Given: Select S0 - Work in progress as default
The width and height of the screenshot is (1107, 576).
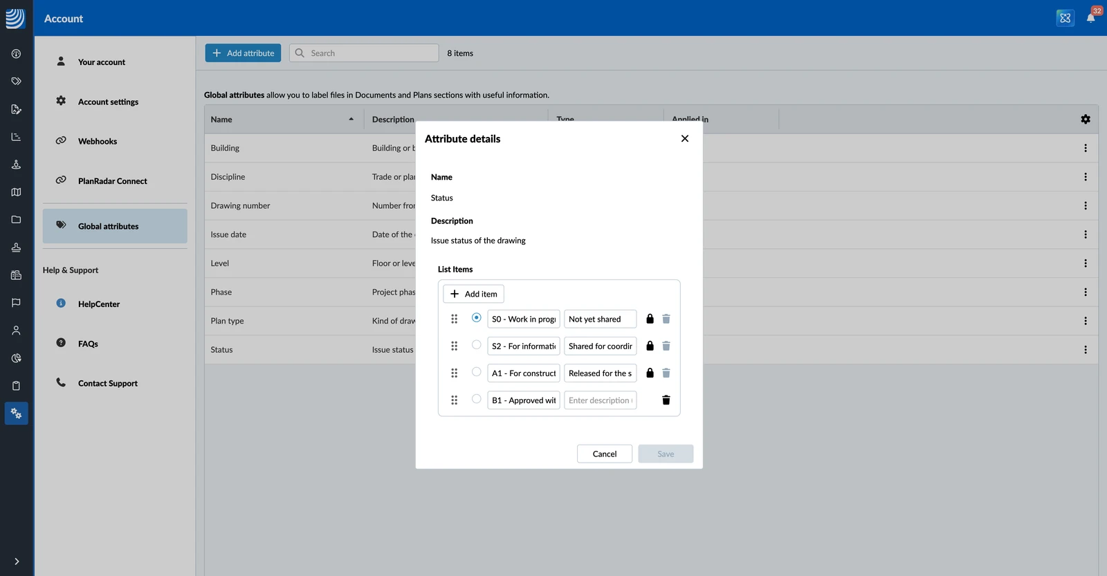Looking at the screenshot, I should click(477, 317).
